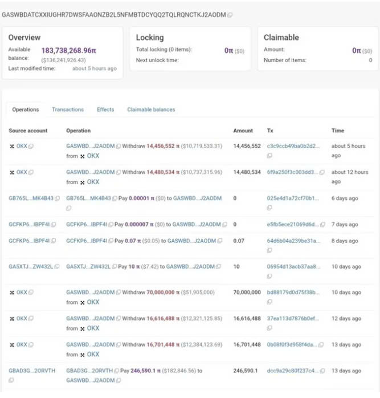
Task: Copy GASWBD...J2AODM address in 14,456,552 withdrawal
Action: (119, 146)
